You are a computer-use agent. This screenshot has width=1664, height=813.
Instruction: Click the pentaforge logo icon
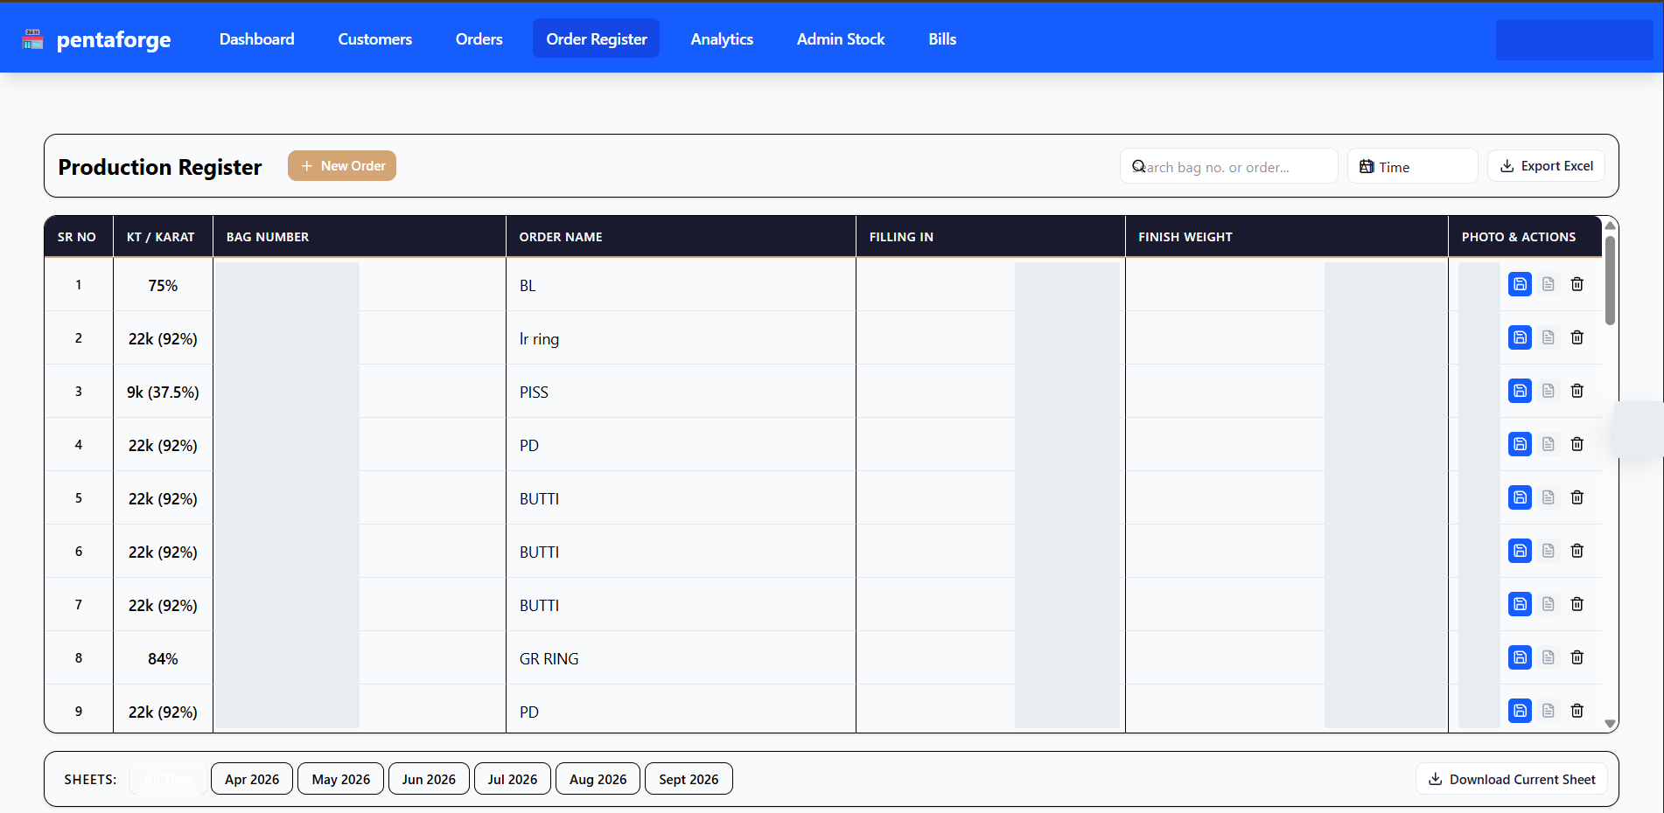tap(33, 38)
